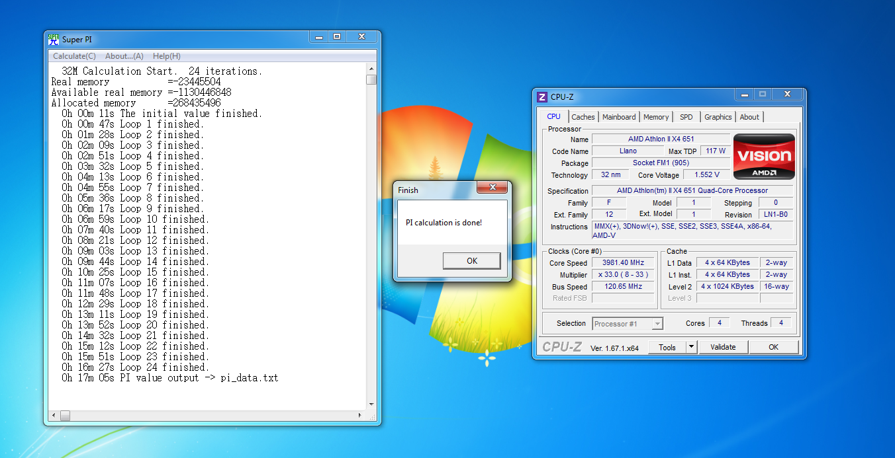This screenshot has height=458, width=895.
Task: Click the Validate button in CPU-Z
Action: 723,347
